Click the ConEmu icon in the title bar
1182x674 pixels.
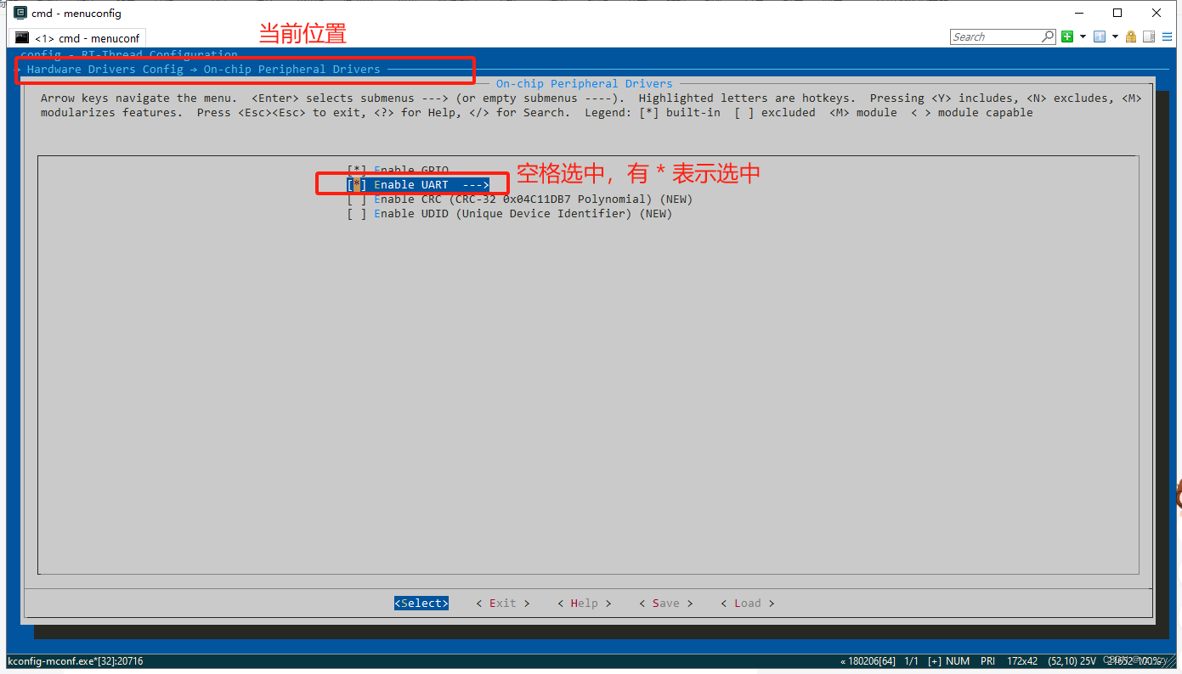[x=19, y=12]
